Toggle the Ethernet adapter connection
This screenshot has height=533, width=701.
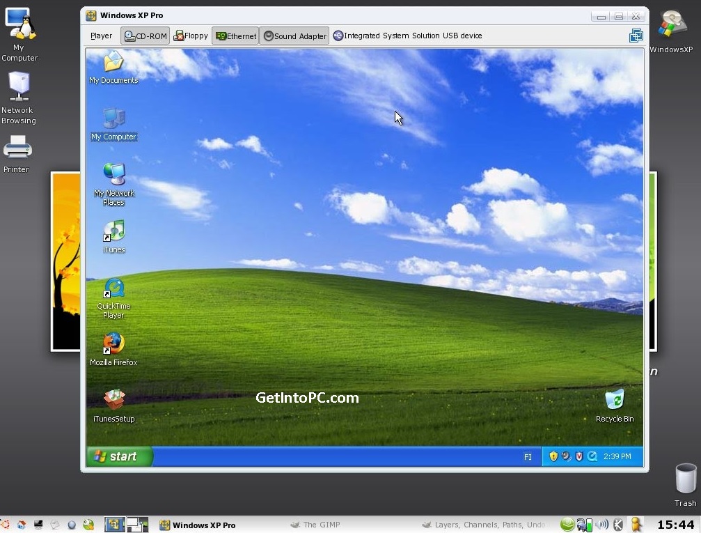[235, 36]
